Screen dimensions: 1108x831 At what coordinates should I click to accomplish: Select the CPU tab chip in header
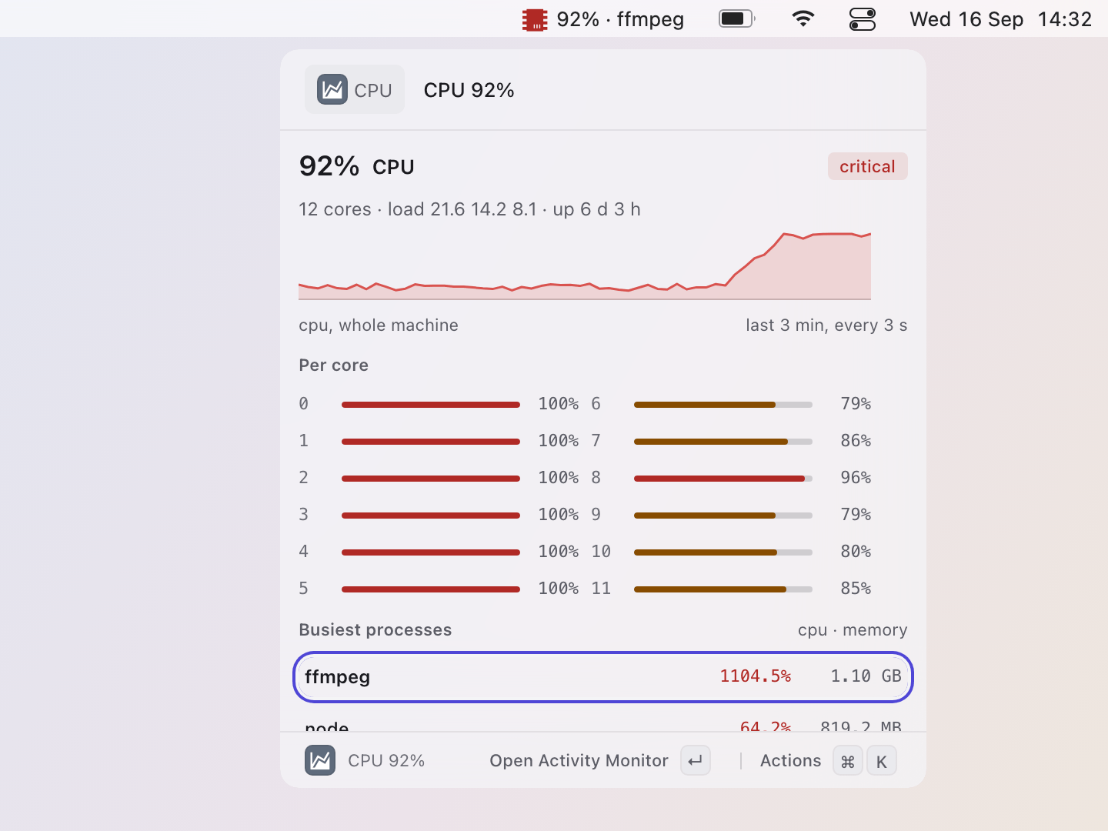point(355,90)
